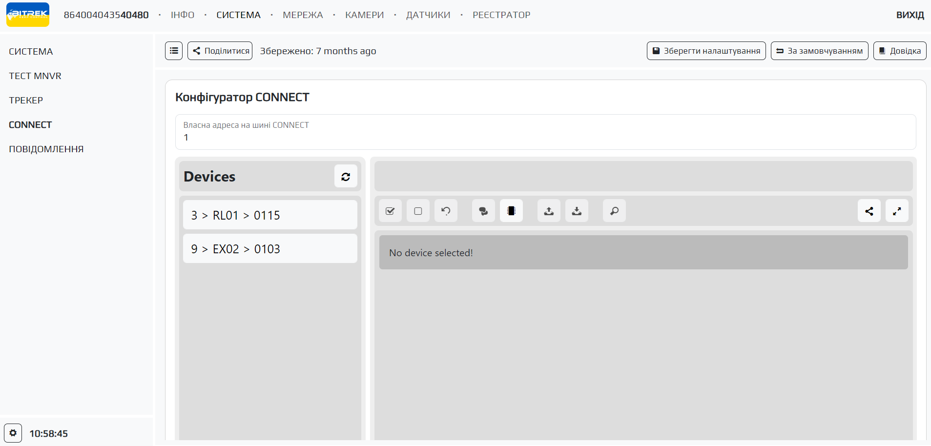931x446 pixels.
Task: Toggle the sidebar list menu button
Action: tap(174, 51)
